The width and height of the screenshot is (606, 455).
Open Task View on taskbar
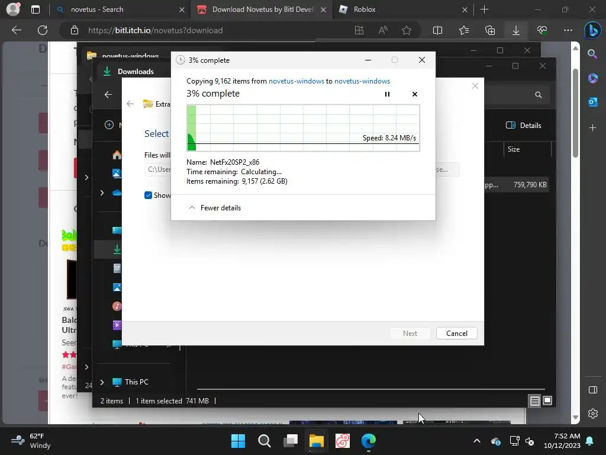pyautogui.click(x=290, y=441)
